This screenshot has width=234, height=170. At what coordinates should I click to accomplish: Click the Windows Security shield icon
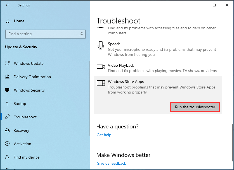click(x=7, y=90)
